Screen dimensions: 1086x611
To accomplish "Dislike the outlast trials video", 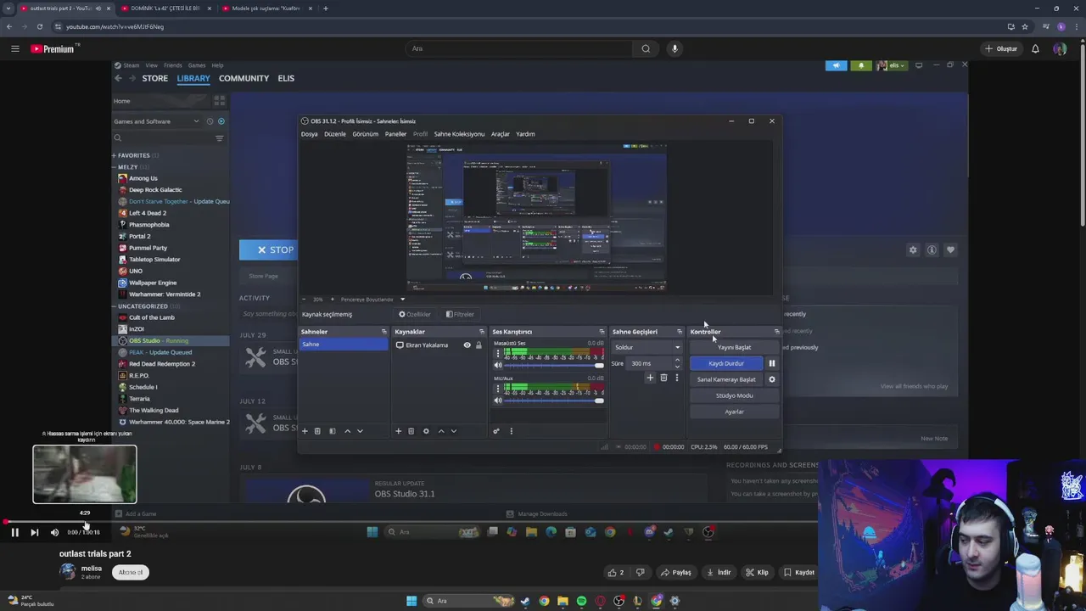I will [641, 572].
